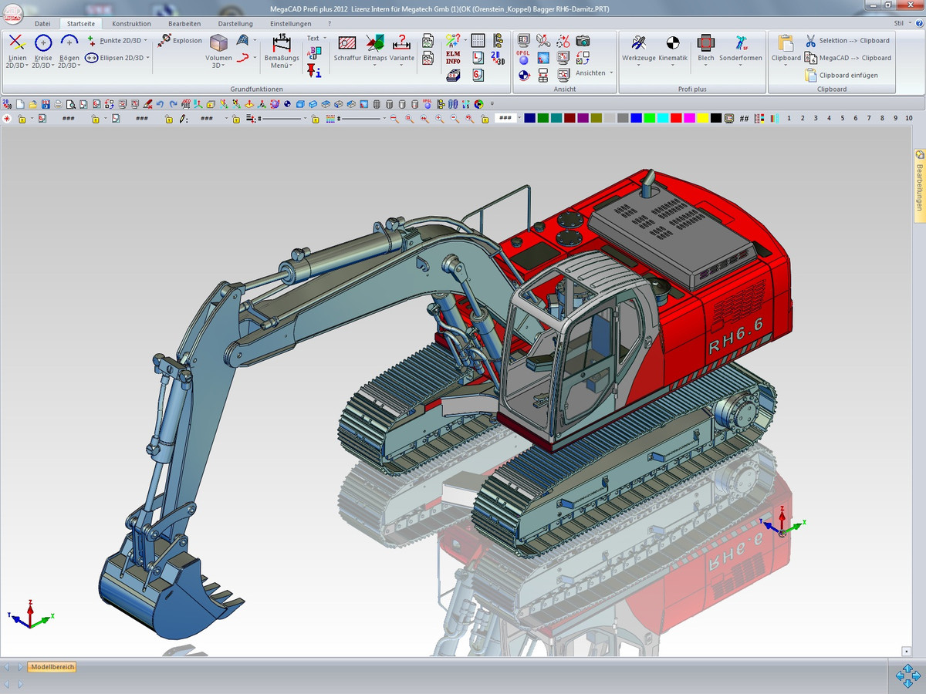Switch to the Konstruktion ribbon tab
Image resolution: width=926 pixels, height=694 pixels.
[x=131, y=24]
